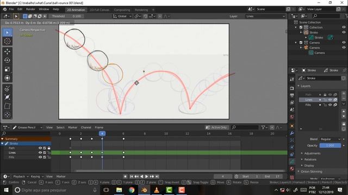Expand the Relations panel
This screenshot has height=195, width=348.
[310, 159]
